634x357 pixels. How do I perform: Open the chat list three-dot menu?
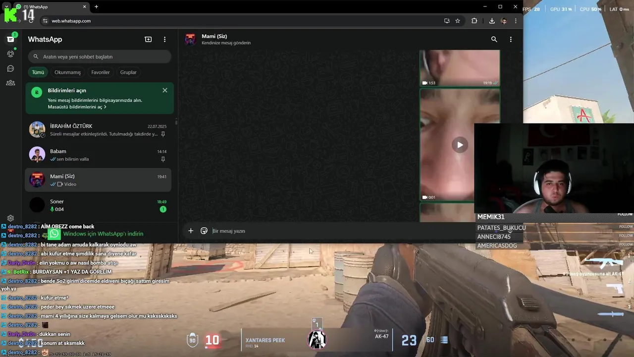165,39
